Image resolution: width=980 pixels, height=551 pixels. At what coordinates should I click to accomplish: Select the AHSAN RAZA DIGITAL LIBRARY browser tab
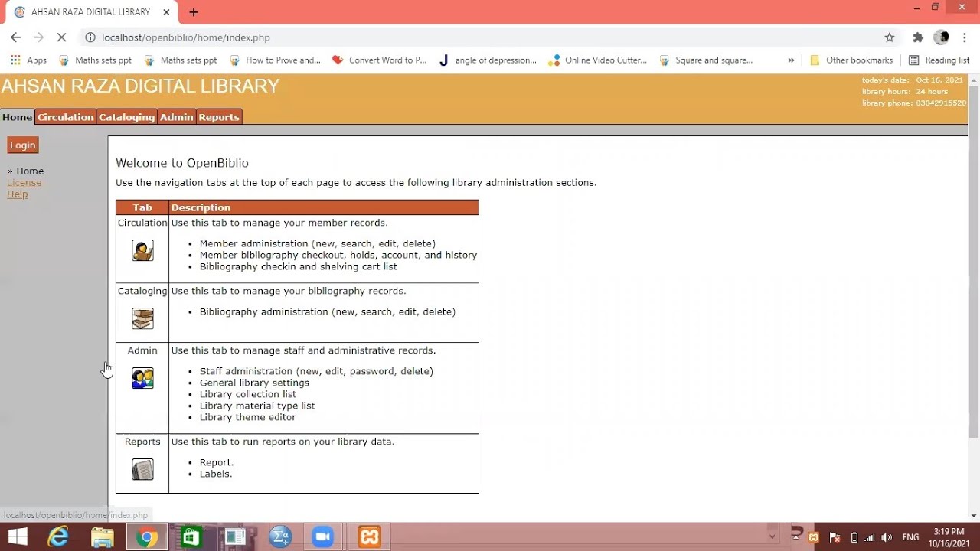[90, 12]
